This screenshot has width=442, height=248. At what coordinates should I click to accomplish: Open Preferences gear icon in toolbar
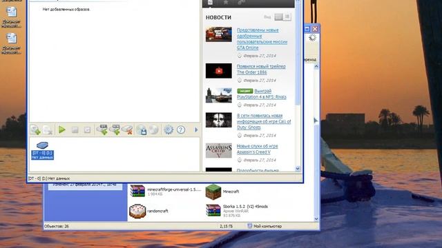click(169, 130)
